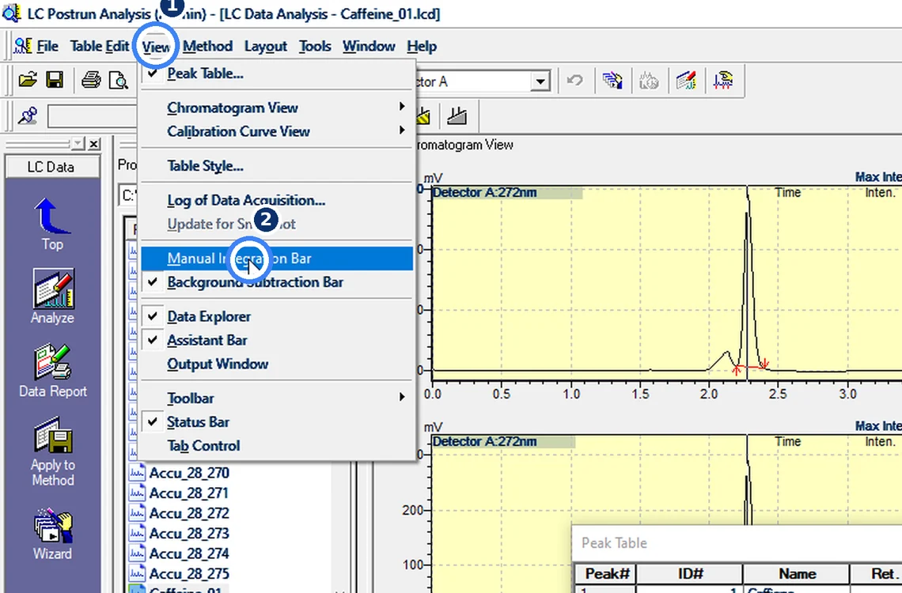Click the Open file folder icon

[28, 80]
